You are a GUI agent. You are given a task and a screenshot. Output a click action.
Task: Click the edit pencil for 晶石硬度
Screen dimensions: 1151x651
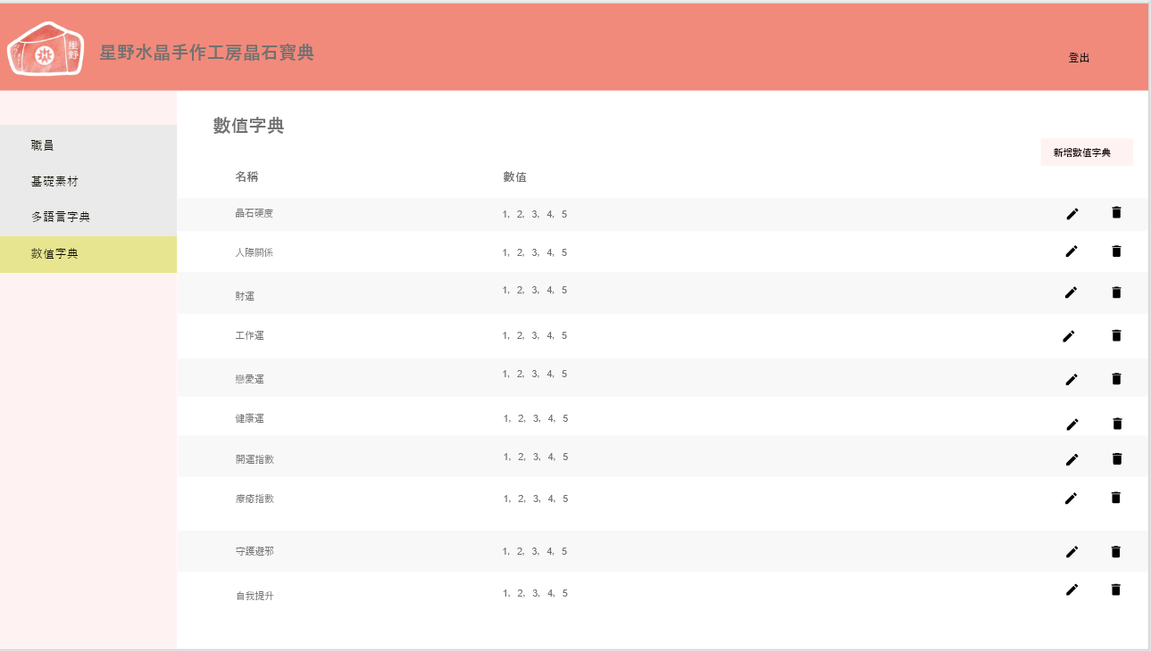tap(1072, 213)
